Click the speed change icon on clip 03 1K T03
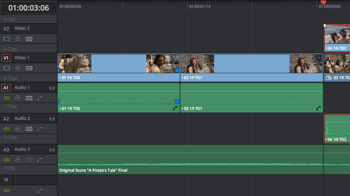350x196 pixels. coord(328,78)
